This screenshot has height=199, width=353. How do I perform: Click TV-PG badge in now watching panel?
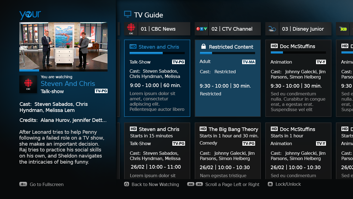click(x=101, y=91)
